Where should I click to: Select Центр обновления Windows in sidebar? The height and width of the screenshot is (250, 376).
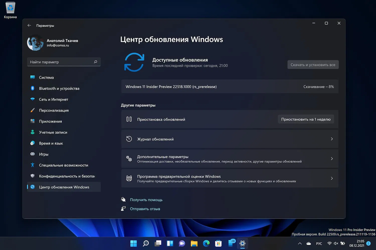64,187
